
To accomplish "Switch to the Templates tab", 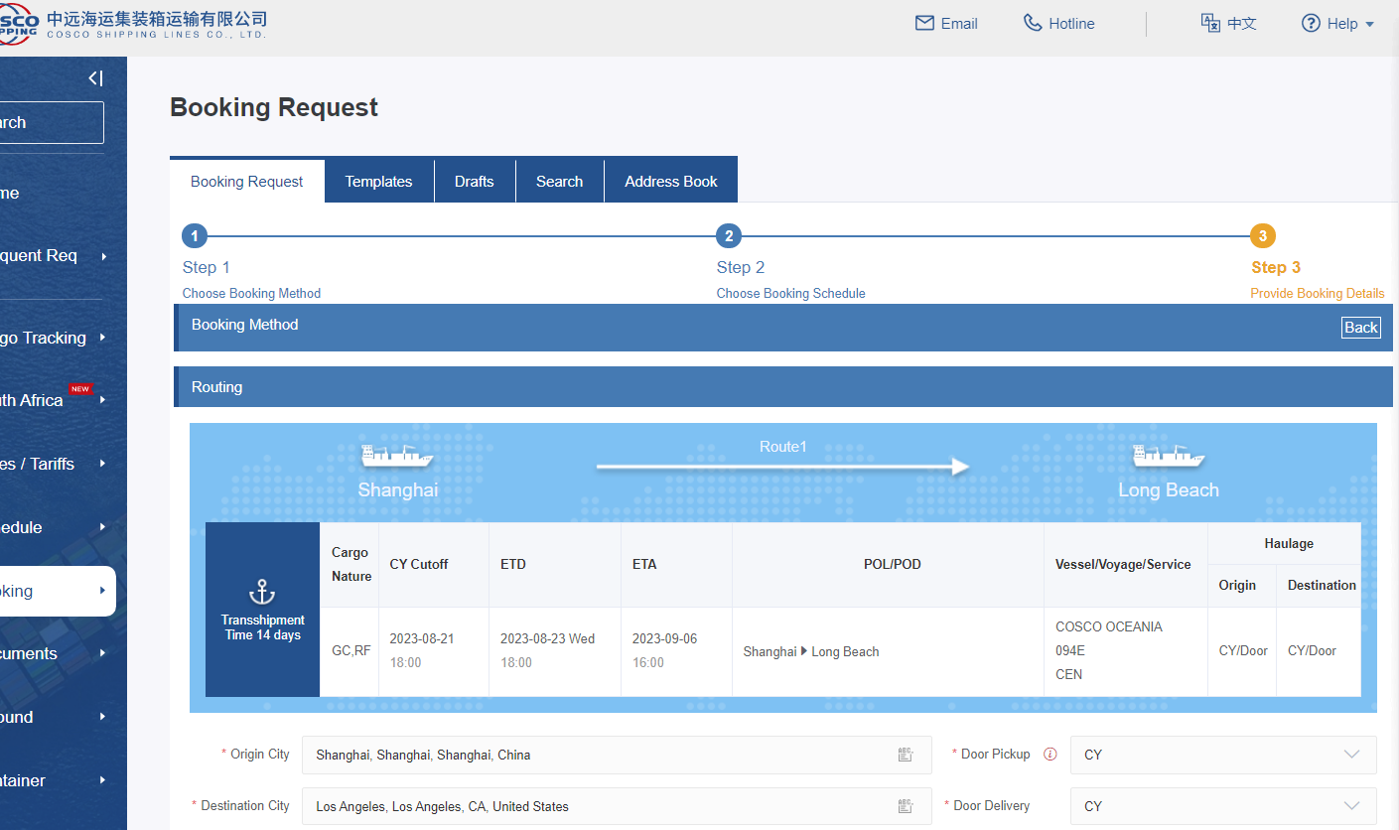I will coord(378,182).
